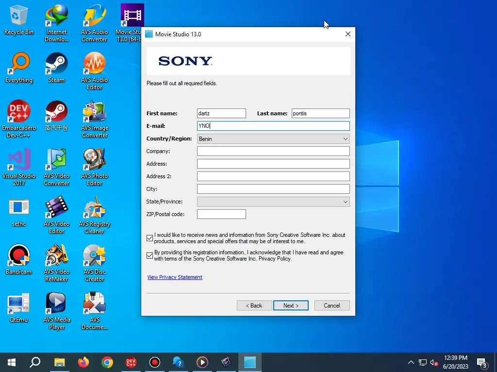Open File Explorer from the taskbar
The height and width of the screenshot is (372, 497).
60,362
